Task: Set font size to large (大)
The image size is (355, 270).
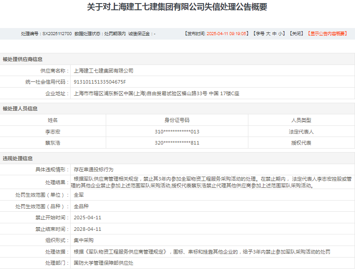Action: 268,34
